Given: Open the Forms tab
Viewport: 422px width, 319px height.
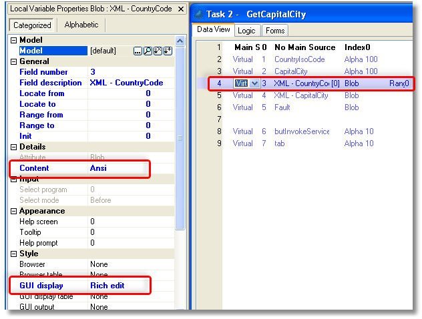Looking at the screenshot, I should point(274,30).
